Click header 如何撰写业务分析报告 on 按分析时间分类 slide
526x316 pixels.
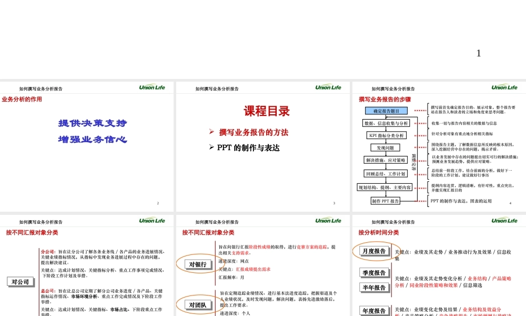[393, 222]
